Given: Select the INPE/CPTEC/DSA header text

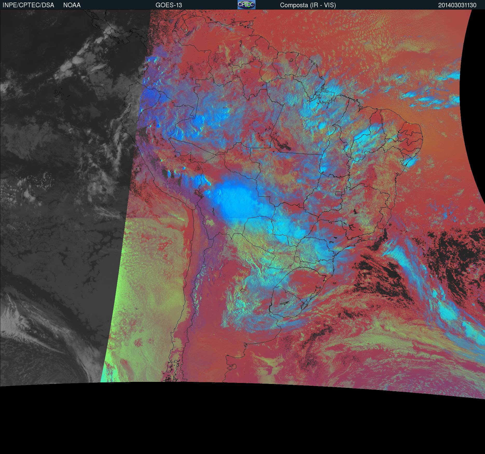Looking at the screenshot, I should [x=28, y=5].
